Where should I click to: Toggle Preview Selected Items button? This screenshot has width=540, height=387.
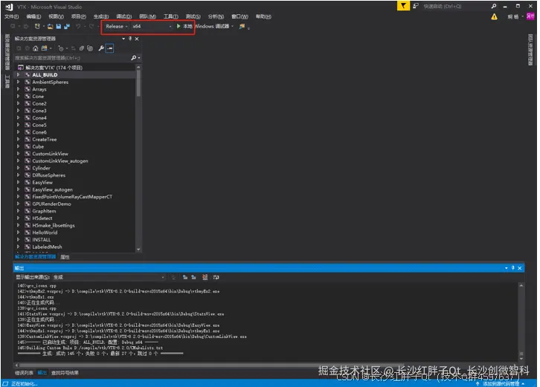[110, 48]
